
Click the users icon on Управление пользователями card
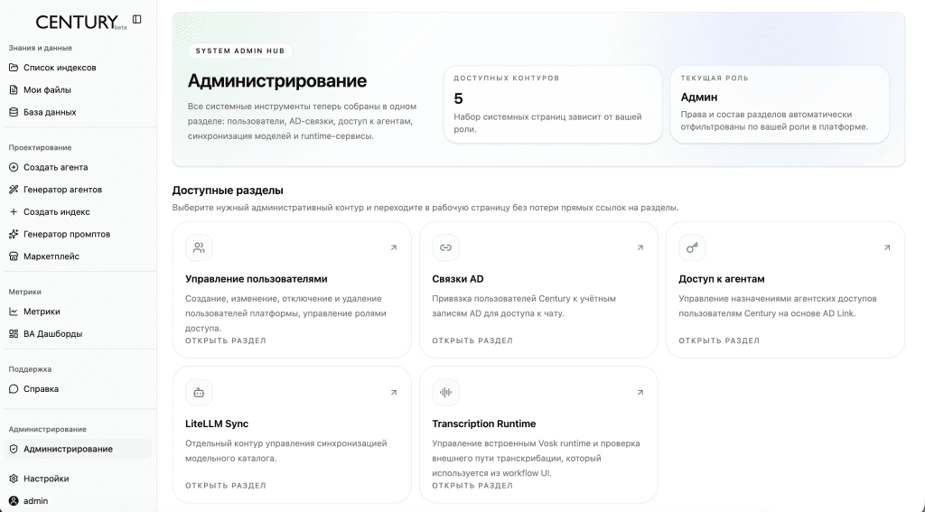[199, 247]
